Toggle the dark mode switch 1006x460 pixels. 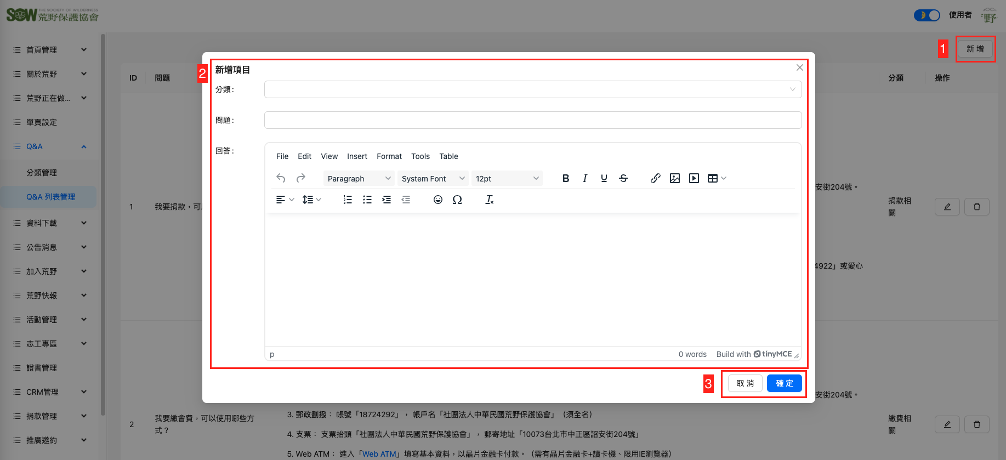pyautogui.click(x=927, y=15)
